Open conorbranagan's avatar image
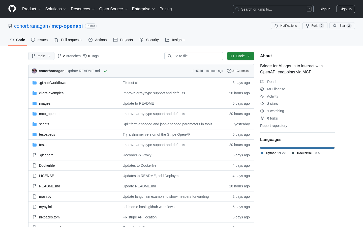 tap(34, 71)
